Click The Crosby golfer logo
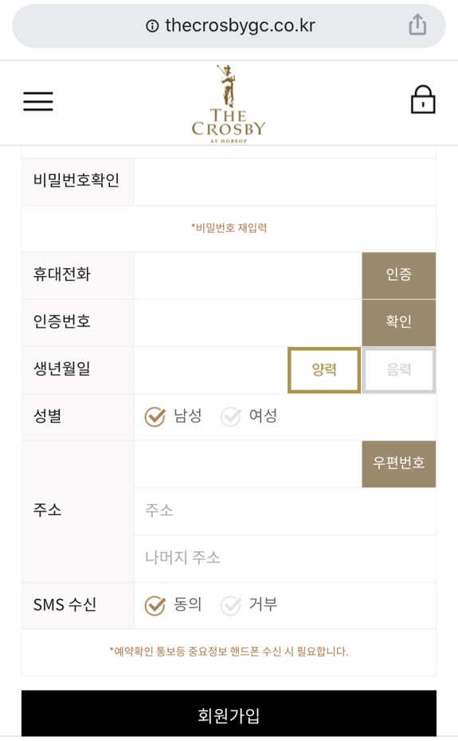The width and height of the screenshot is (458, 741). [229, 104]
